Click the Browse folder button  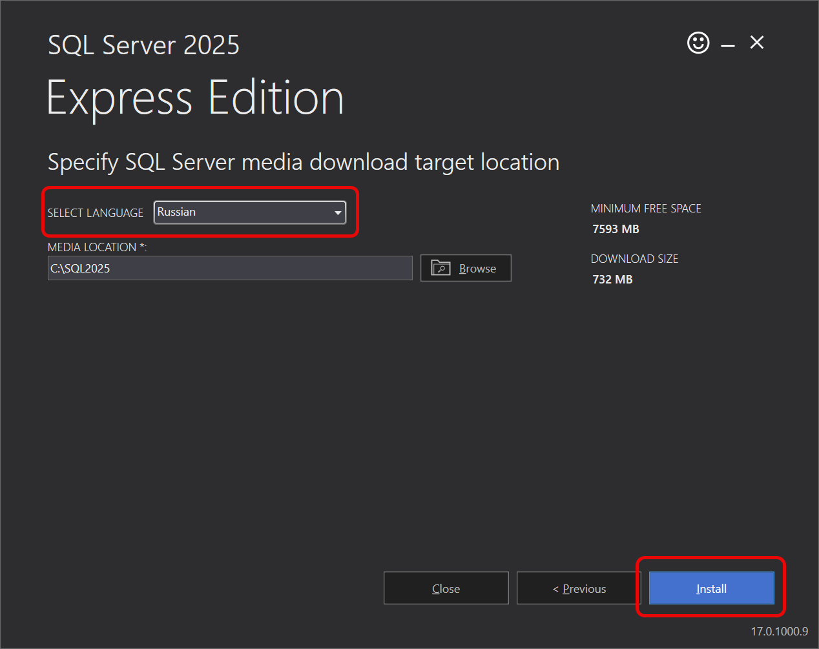(x=466, y=268)
